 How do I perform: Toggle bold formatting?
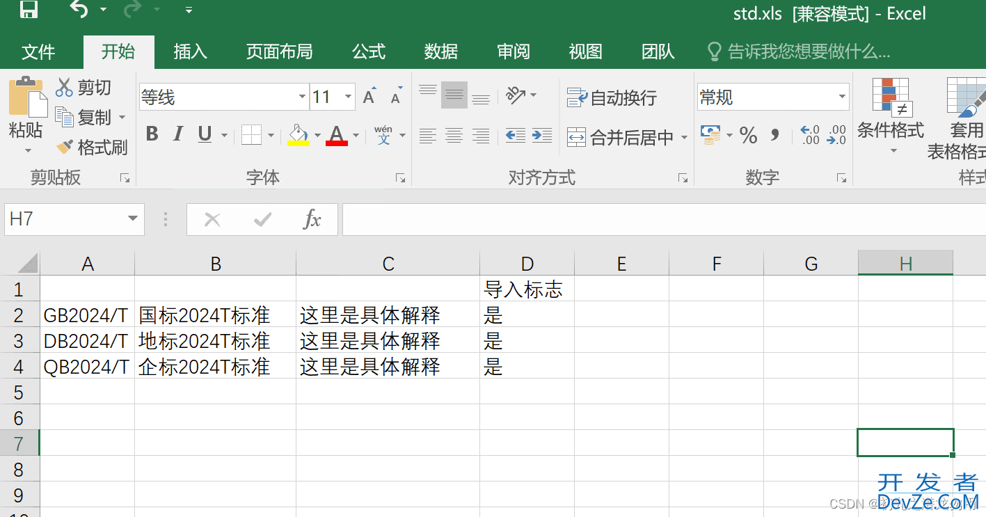(152, 134)
